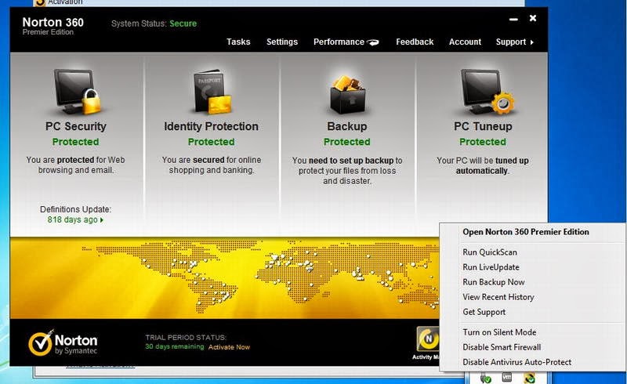Minimize the Norton 360 window

(513, 19)
